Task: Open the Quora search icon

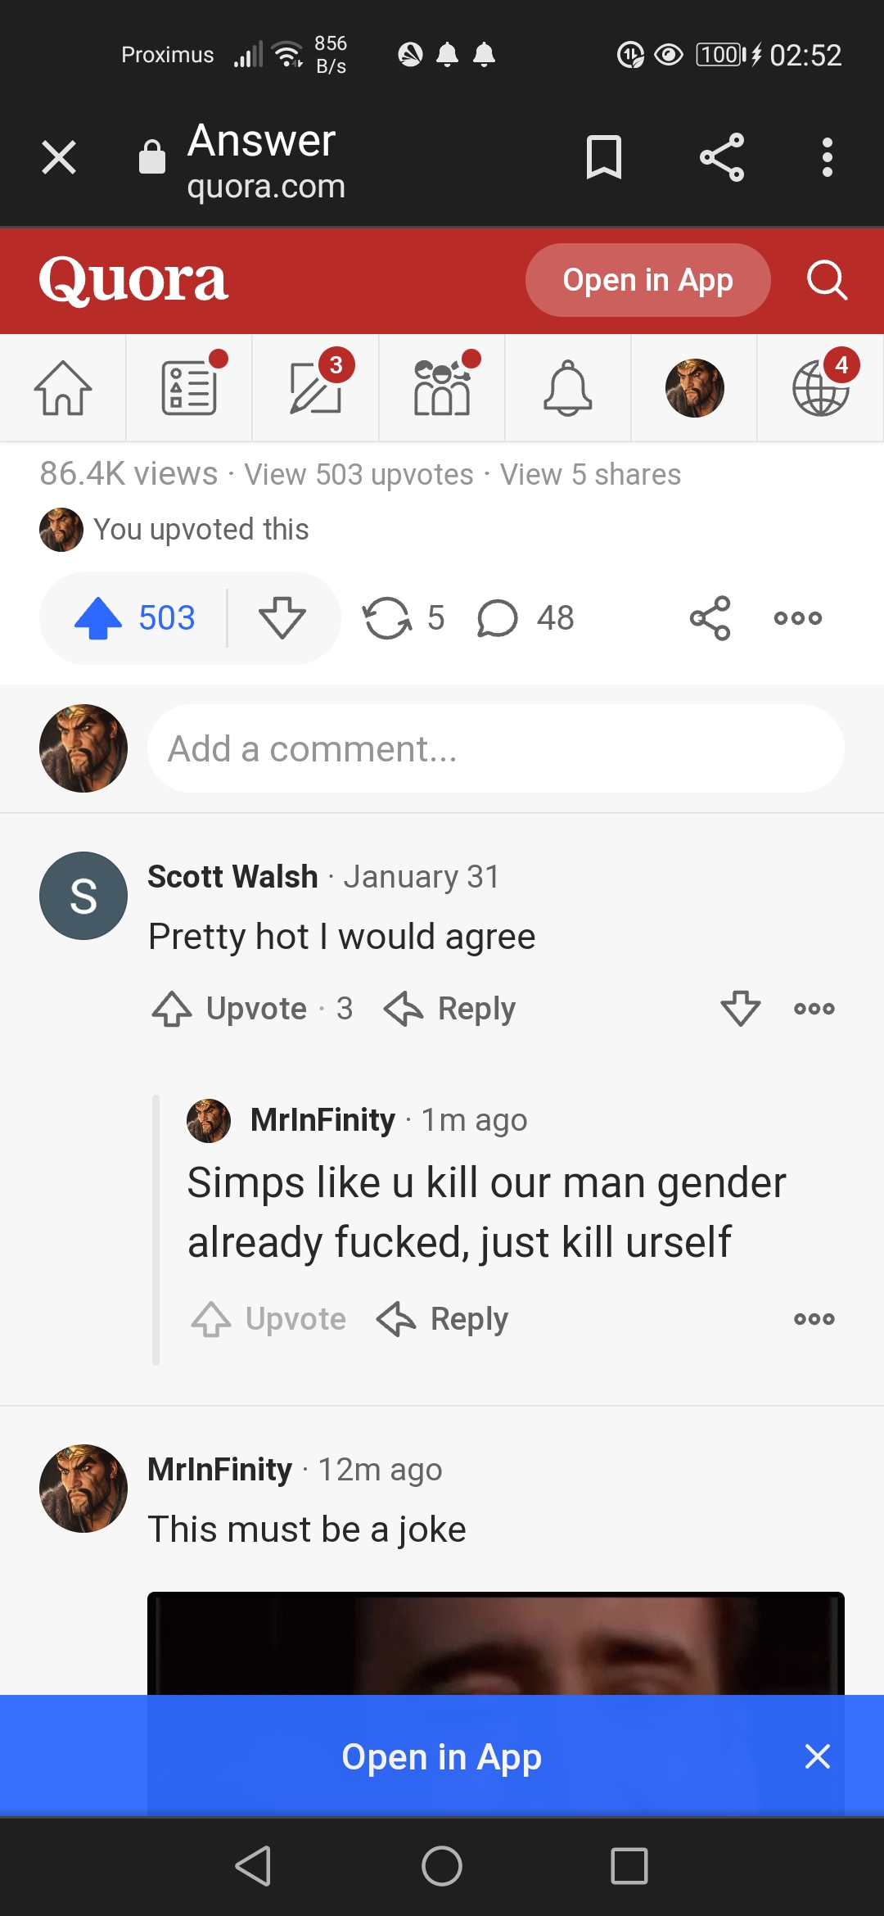Action: point(827,280)
